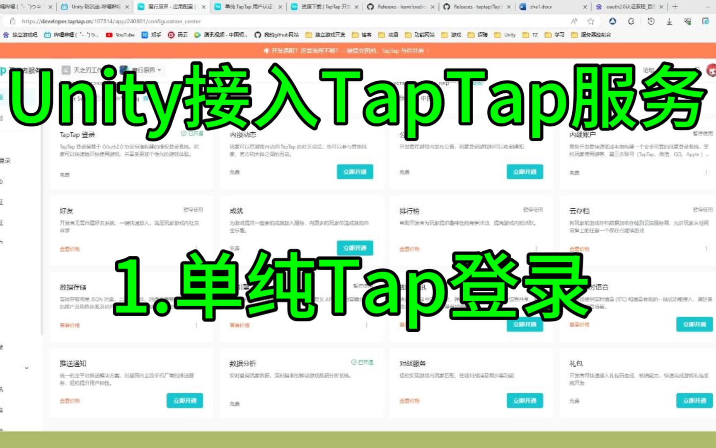Screen dimensions: 716x448
Task: Open a new browser tab
Action: tap(675, 7)
